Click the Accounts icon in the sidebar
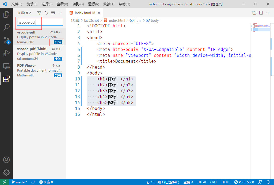Image resolution: width=274 pixels, height=185 pixels. pyautogui.click(x=6, y=160)
